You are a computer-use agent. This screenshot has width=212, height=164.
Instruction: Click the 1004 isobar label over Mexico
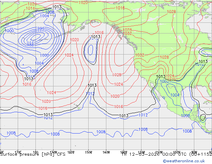(x=175, y=95)
